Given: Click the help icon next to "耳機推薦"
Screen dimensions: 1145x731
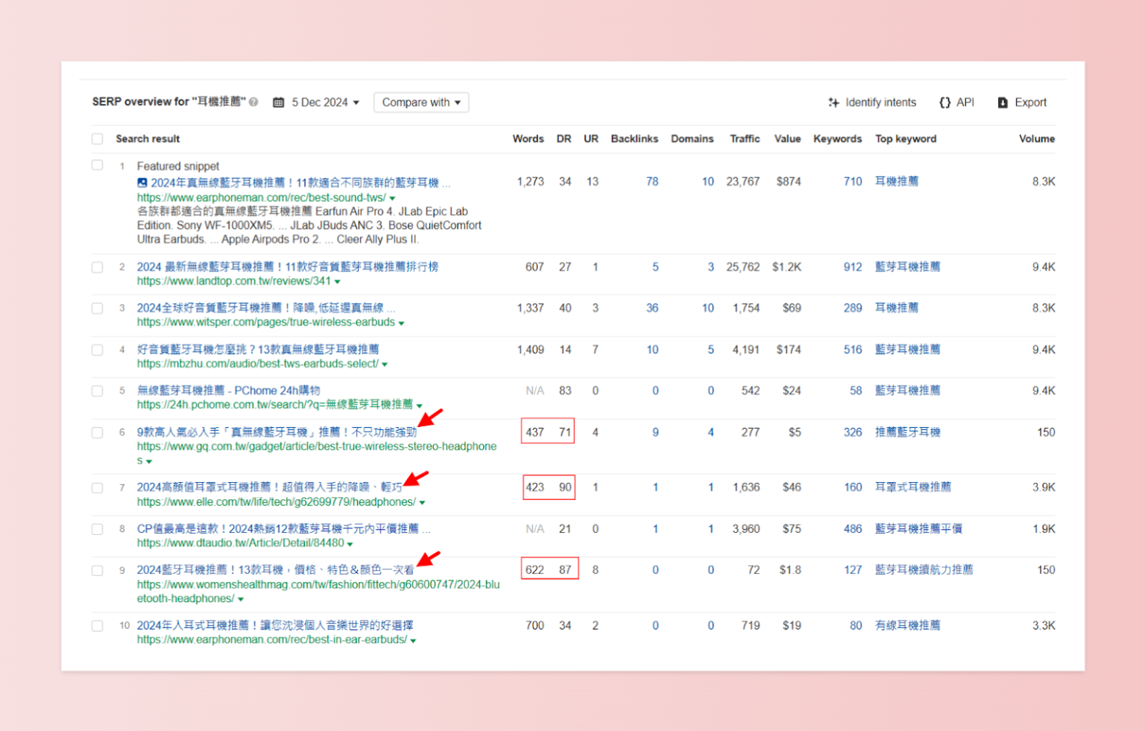Looking at the screenshot, I should [253, 101].
